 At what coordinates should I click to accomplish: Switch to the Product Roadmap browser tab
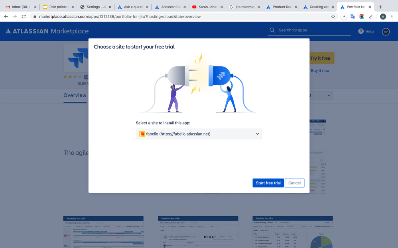(x=282, y=7)
